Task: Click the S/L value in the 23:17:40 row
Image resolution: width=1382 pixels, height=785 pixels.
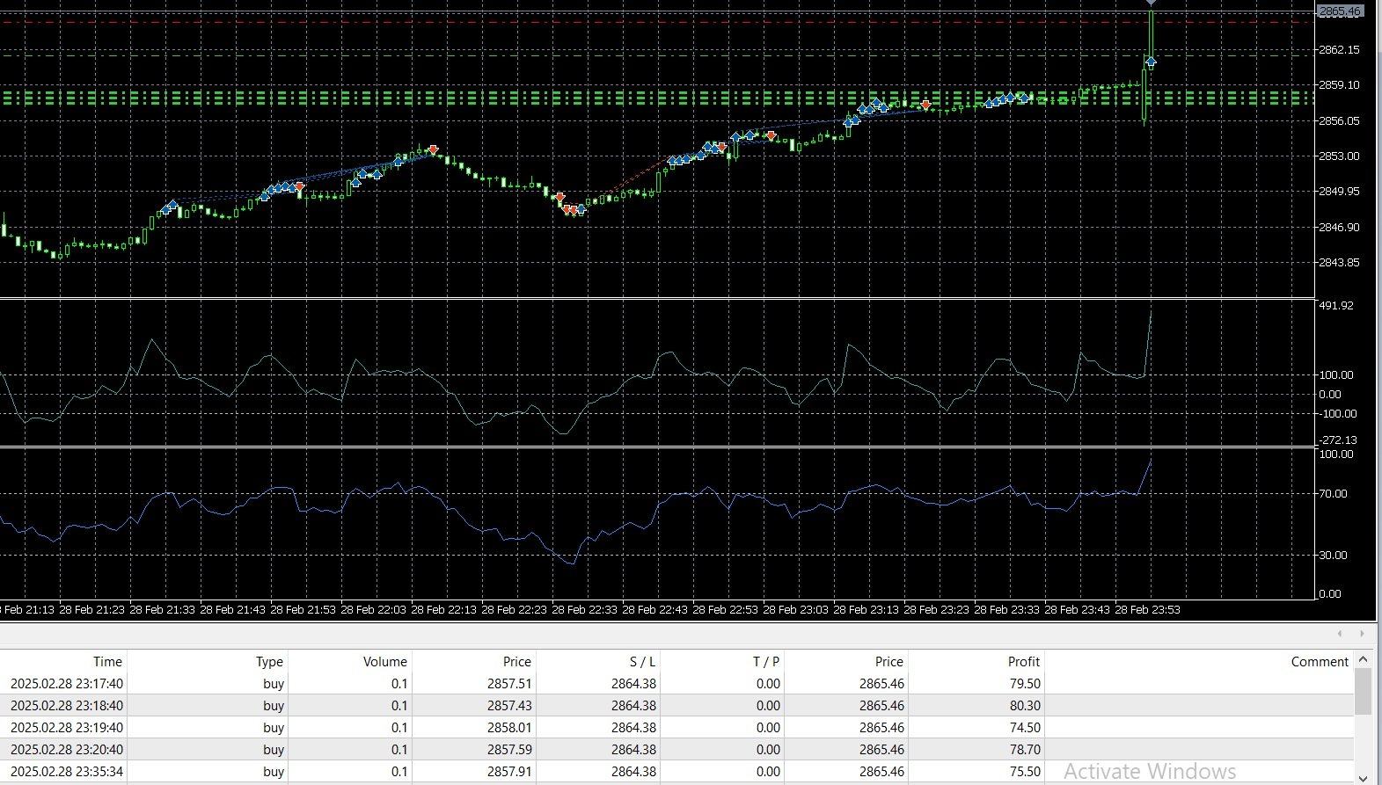Action: (x=633, y=683)
